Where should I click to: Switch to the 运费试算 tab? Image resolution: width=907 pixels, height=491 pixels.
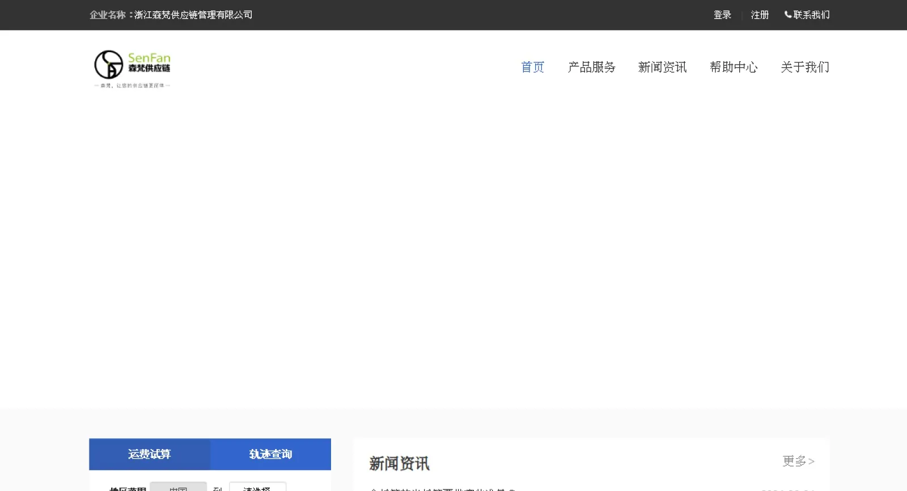point(150,454)
